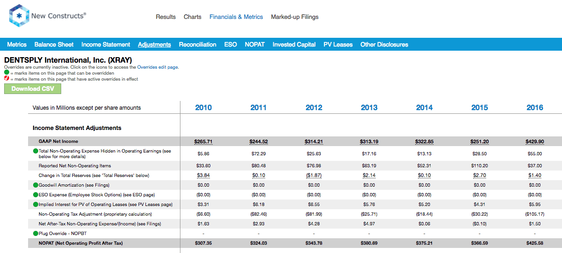This screenshot has height=253, width=562.
Task: Click 2012 NOPAT value $343.78
Action: [x=314, y=243]
